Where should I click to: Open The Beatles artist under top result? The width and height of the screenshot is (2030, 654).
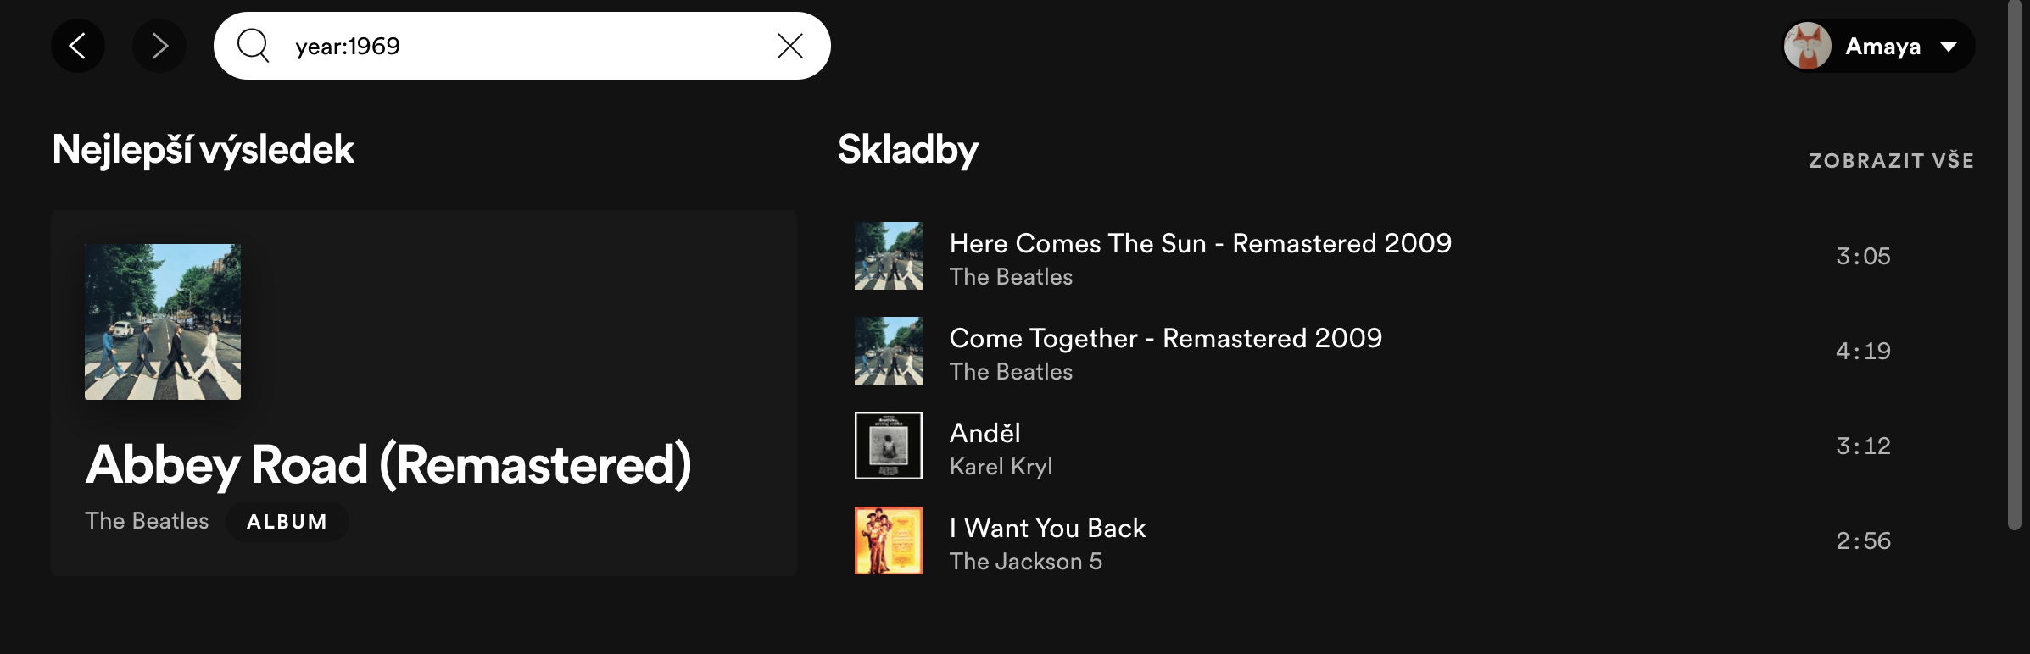pyautogui.click(x=147, y=521)
